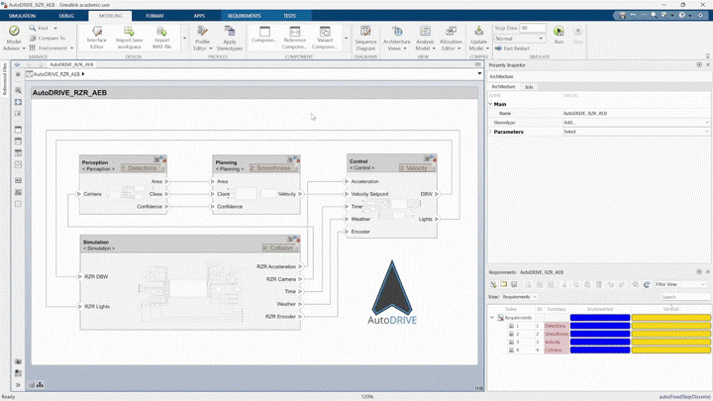Expand the Component gallery arrow
Viewport: 713px width, 401px height.
coord(346,38)
